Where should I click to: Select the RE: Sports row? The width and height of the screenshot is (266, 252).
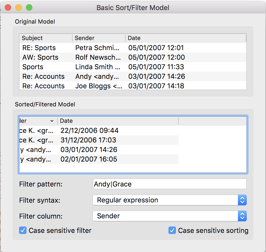click(39, 48)
